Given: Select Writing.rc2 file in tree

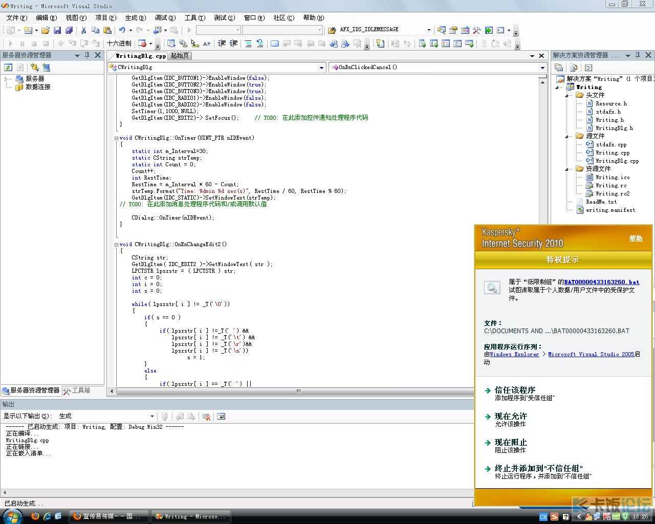Looking at the screenshot, I should point(613,193).
